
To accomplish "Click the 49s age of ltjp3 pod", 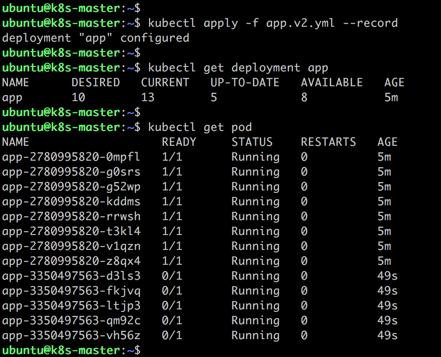I will point(387,306).
